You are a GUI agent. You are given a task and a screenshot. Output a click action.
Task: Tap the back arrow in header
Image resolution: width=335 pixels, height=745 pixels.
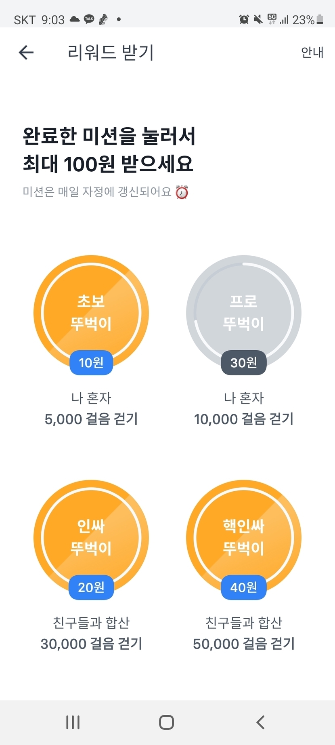pyautogui.click(x=26, y=53)
